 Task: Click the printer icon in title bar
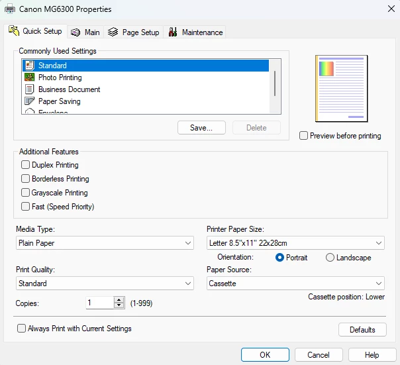point(10,9)
